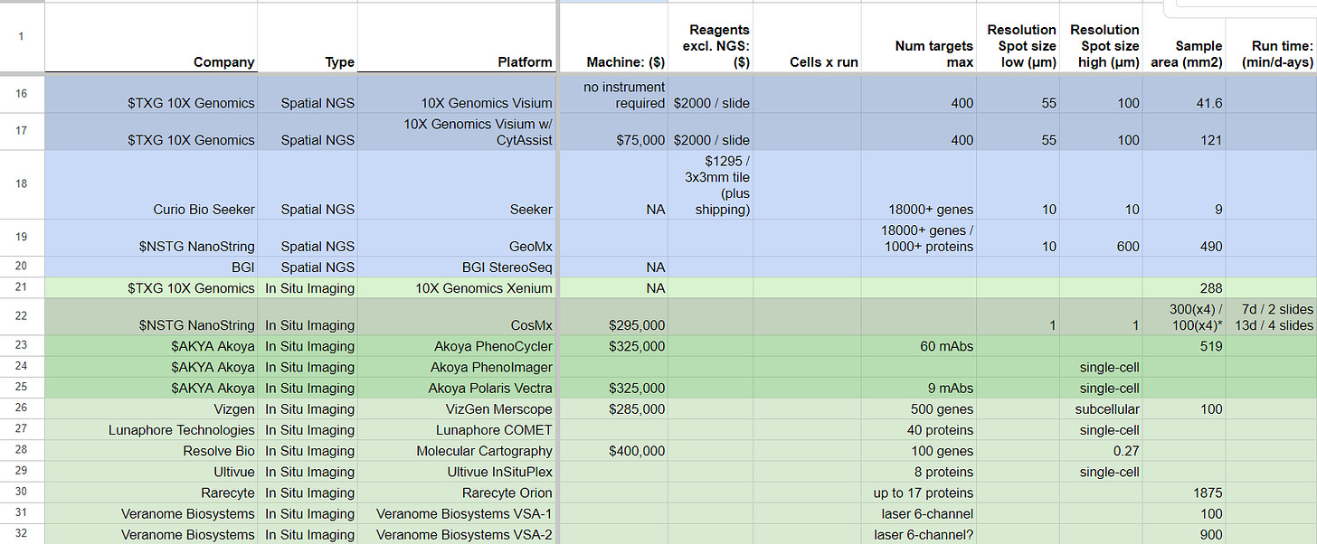The image size is (1317, 544).
Task: Click the '519' sample area cell
Action: [x=1184, y=346]
